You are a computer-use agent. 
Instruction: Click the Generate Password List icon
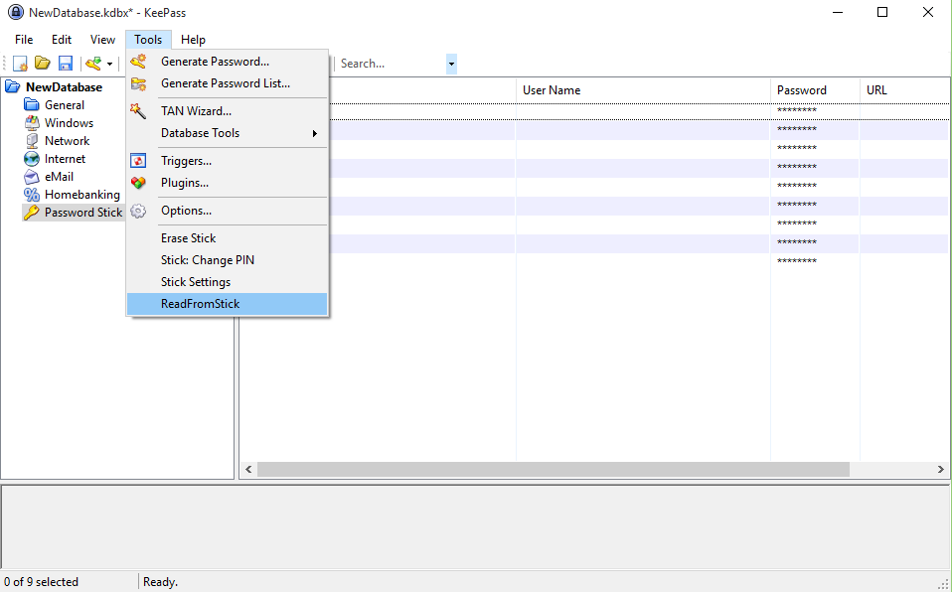tap(138, 83)
